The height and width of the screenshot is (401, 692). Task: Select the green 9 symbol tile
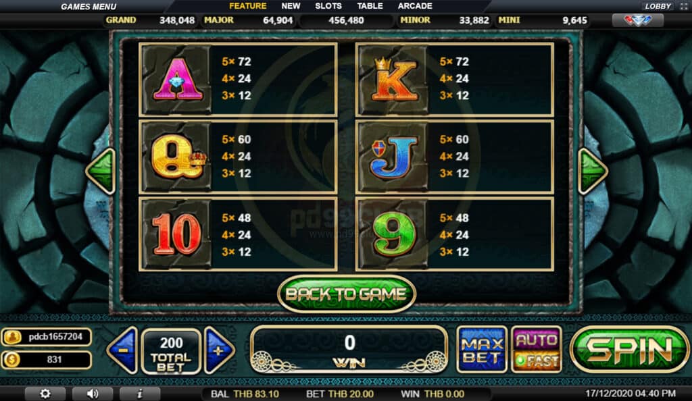click(393, 234)
